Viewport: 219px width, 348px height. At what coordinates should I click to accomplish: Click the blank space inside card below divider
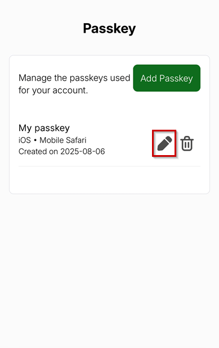click(109, 180)
